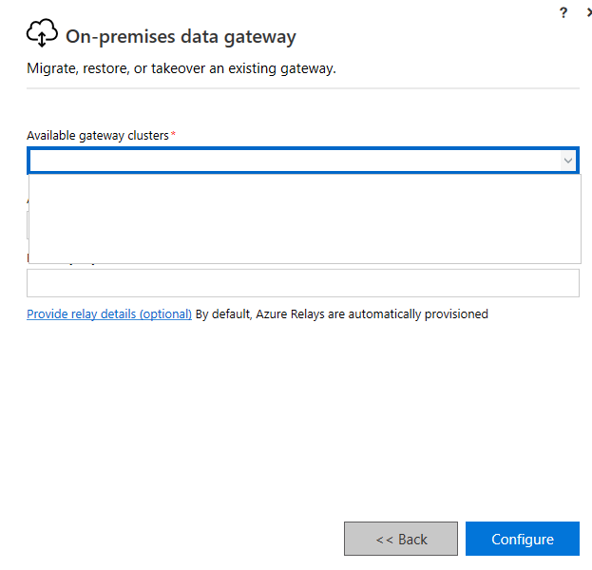Click the word Configure on the button
This screenshot has width=592, height=570.
pyautogui.click(x=522, y=540)
